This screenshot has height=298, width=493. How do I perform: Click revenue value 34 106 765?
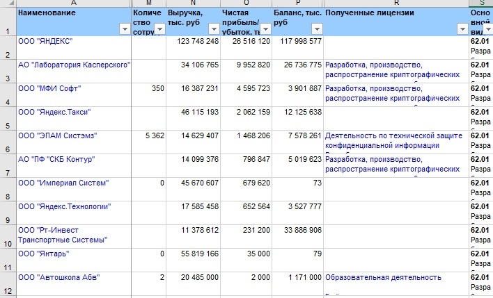point(194,72)
